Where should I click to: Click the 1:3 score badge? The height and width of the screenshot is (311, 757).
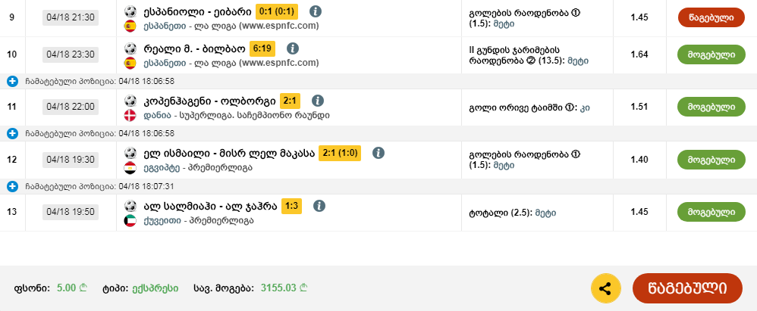(x=291, y=205)
